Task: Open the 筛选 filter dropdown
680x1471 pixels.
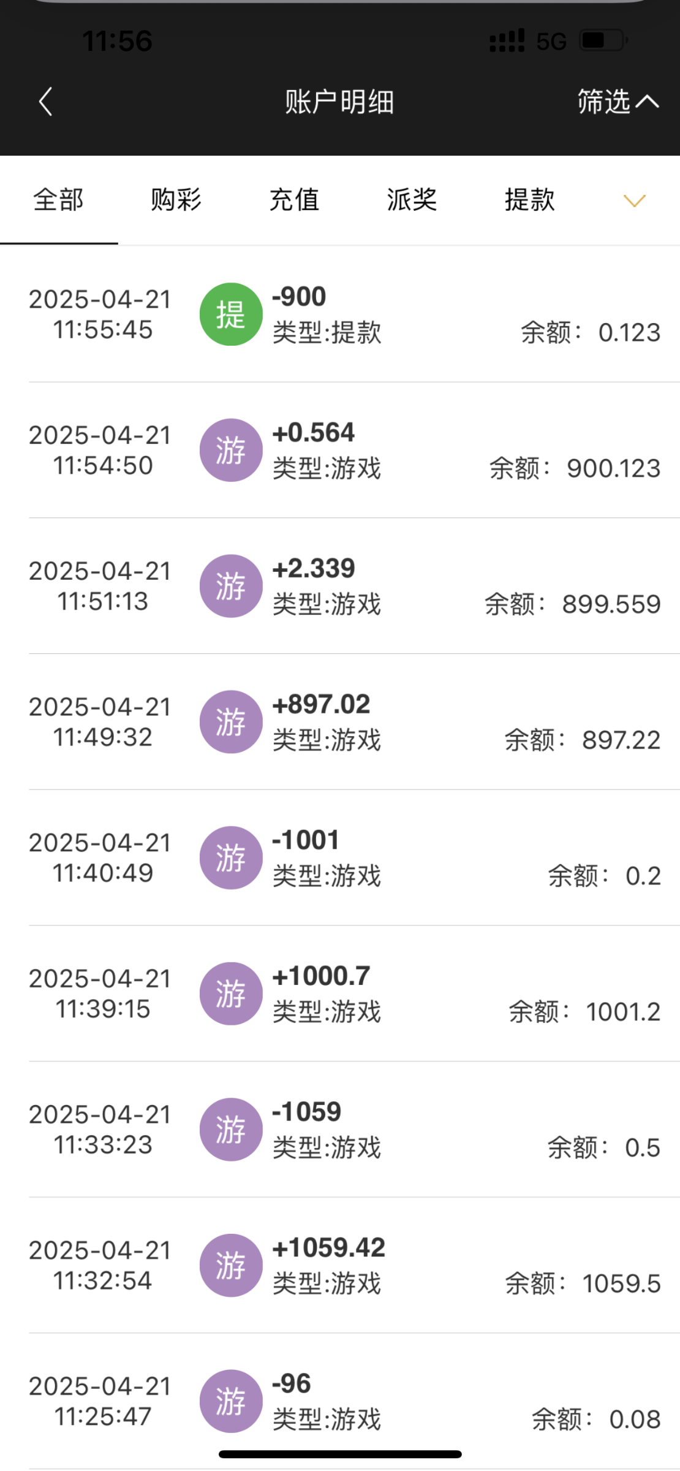Action: coord(618,102)
